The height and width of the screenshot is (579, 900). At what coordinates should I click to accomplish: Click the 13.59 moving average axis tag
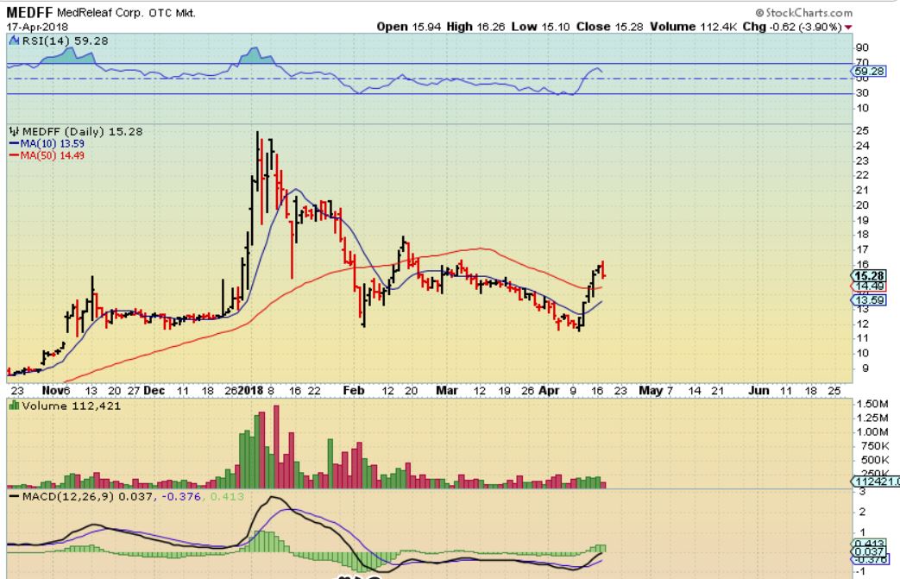point(869,300)
